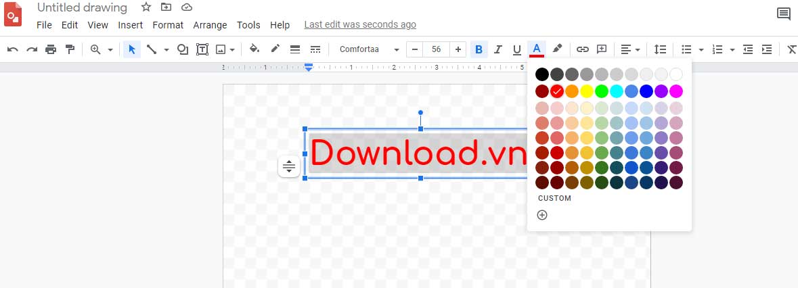Choose the Select arrow tool
The width and height of the screenshot is (798, 288).
[132, 49]
